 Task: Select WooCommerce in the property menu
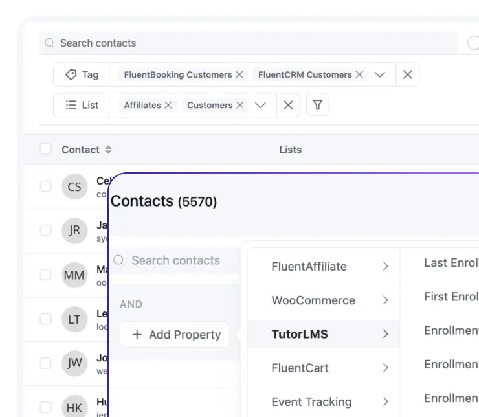pos(324,300)
